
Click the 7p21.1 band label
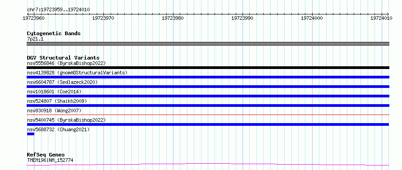point(35,39)
